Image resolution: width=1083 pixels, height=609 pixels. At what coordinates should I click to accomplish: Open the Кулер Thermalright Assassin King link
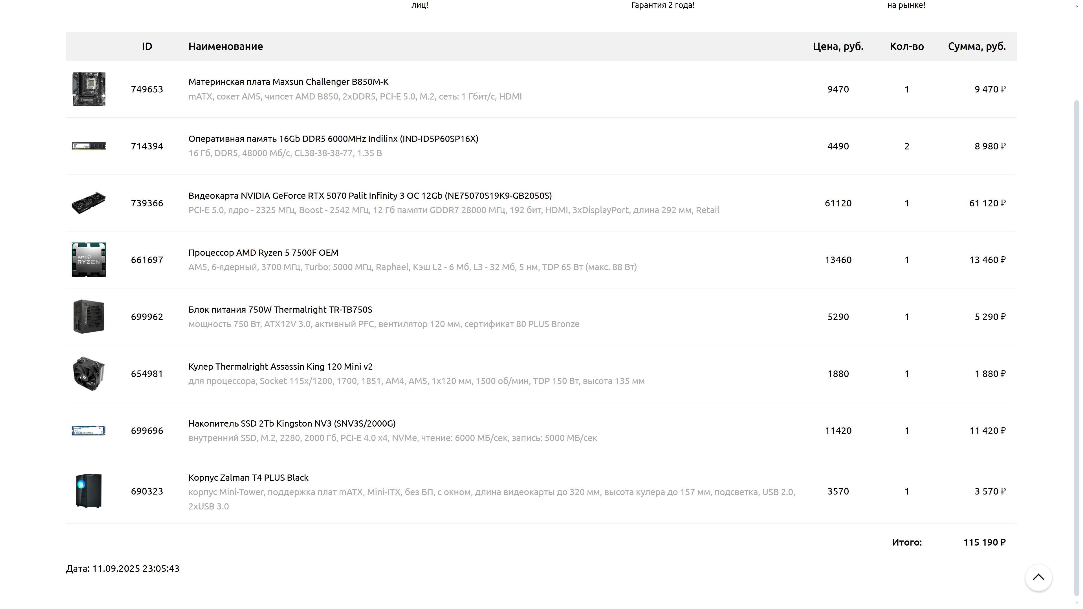[280, 367]
